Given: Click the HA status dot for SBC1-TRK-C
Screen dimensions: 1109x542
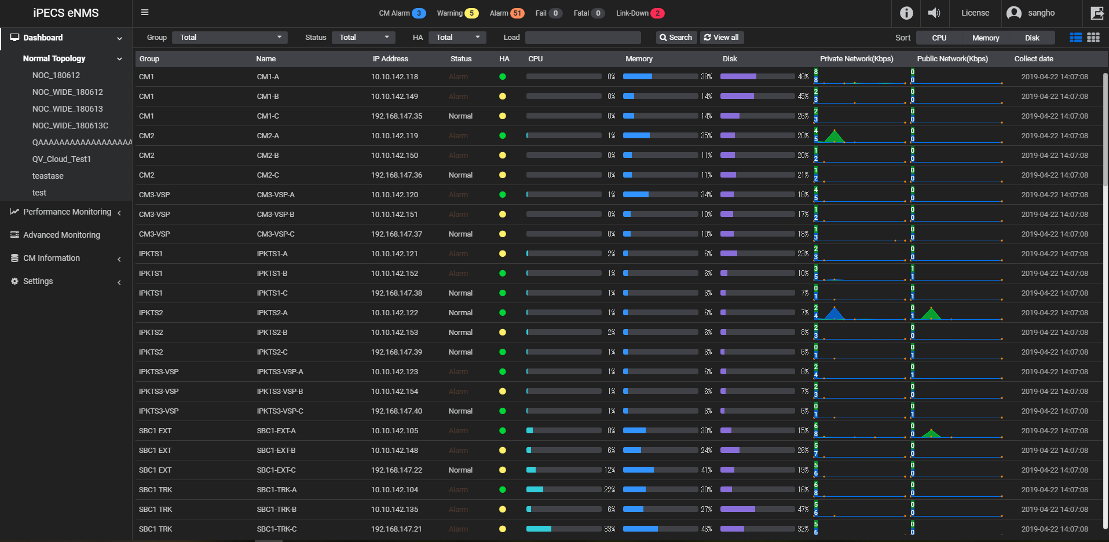Looking at the screenshot, I should [503, 529].
